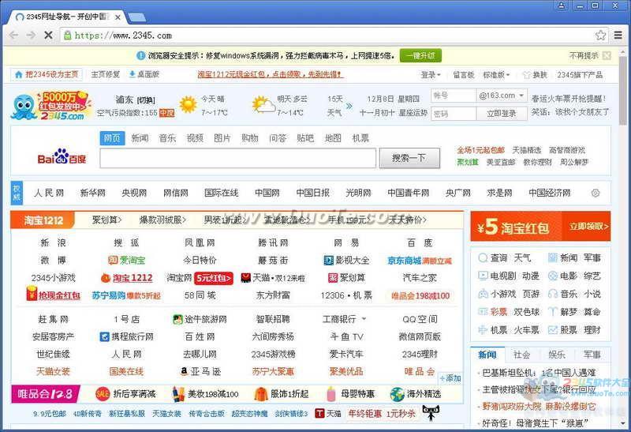This screenshot has height=432, width=631.
Task: Open email domain @163.com dropdown
Action: click(x=502, y=96)
